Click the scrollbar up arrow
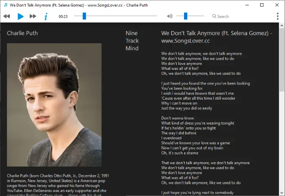This screenshot has height=196, width=285. (282, 26)
